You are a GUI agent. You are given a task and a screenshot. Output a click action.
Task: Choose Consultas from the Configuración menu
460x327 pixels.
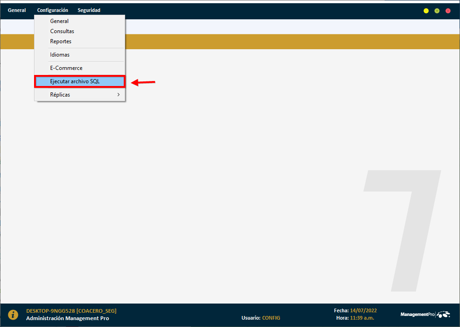62,31
